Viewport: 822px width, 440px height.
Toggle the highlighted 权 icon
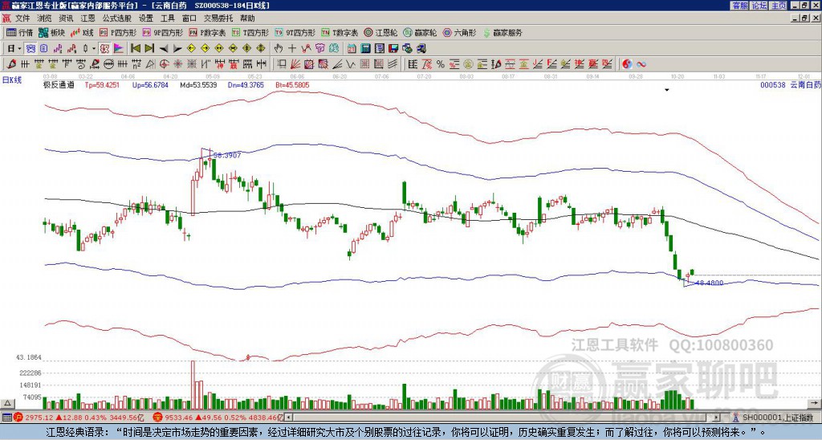pos(104,49)
